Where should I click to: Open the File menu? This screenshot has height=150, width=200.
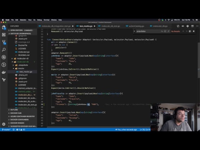tap(12, 20)
